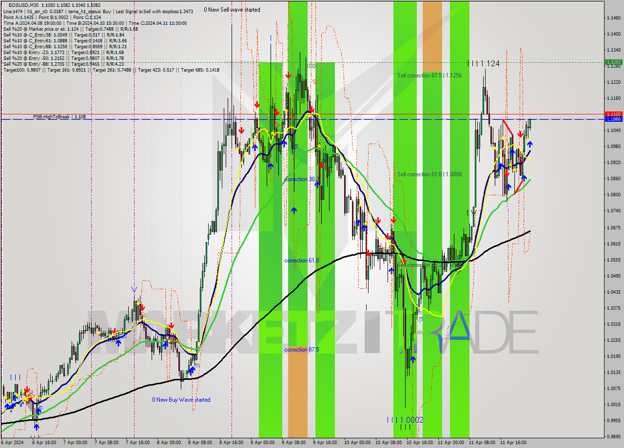The width and height of the screenshot is (624, 448).
Task: Click the FSB-HighToBreak | 1.108 label
Action: coord(59,117)
